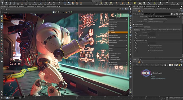Screen dimensions: 183x100
Task: Select the viewport Select tool icon
Action: click(x=2, y=24)
